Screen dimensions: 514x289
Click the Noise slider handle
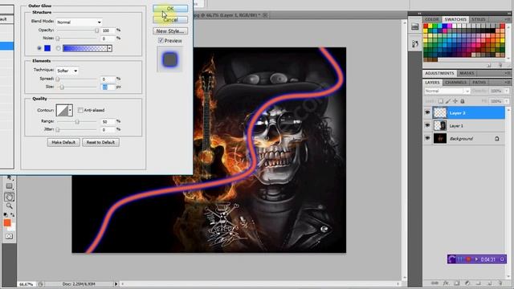click(57, 39)
